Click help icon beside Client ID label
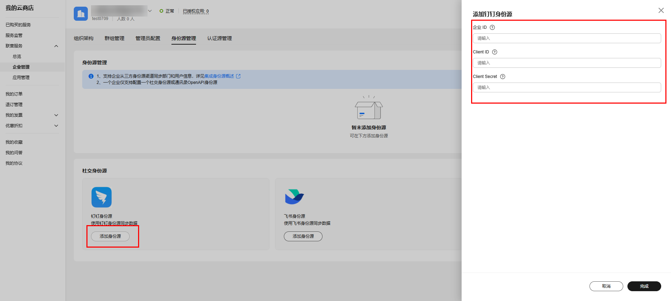This screenshot has width=671, height=301. tap(495, 52)
